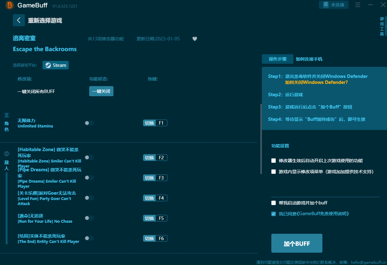Click the Unlimited Stamina label
This screenshot has height=265, width=387.
click(35, 126)
